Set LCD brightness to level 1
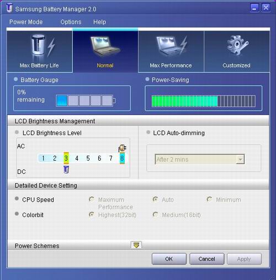 coord(43,158)
